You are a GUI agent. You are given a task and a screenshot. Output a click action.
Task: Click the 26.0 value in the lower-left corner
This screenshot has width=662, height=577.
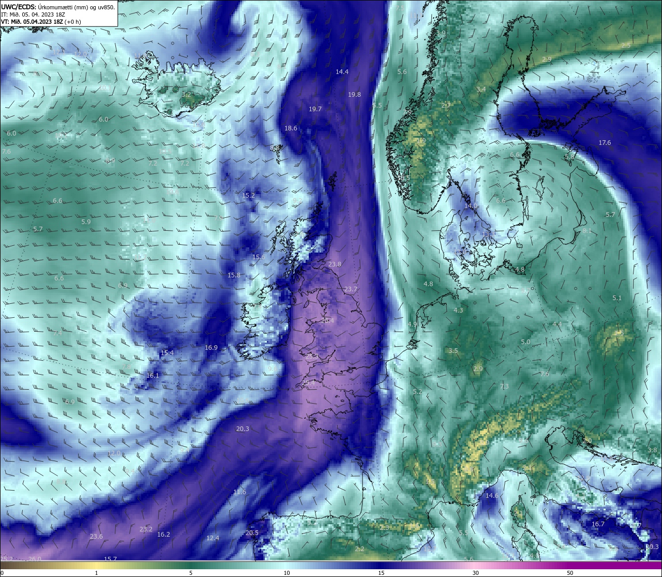pyautogui.click(x=35, y=559)
